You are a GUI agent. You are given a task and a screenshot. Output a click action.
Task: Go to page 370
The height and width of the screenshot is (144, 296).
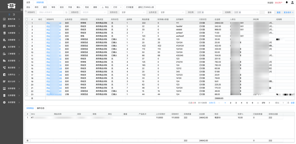coord(263,103)
